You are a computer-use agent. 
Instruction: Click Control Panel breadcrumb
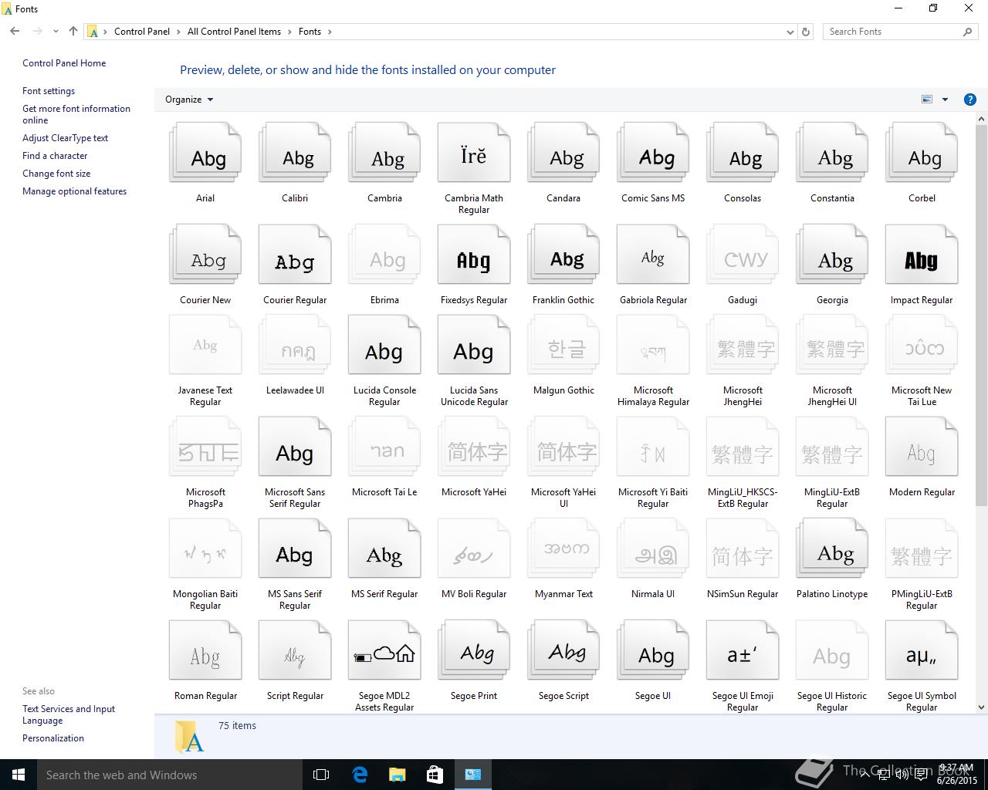coord(142,32)
